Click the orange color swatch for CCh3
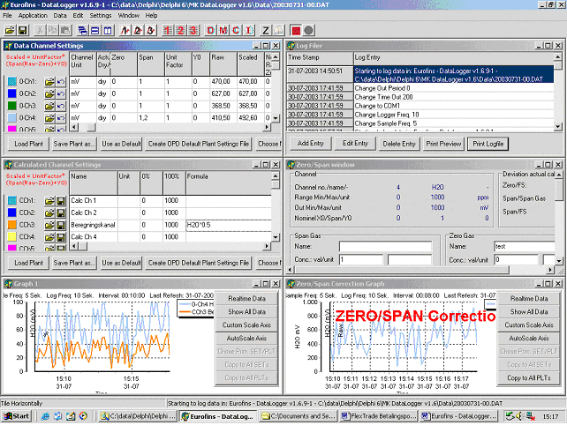Viewport: 567px width, 425px height. [x=12, y=225]
